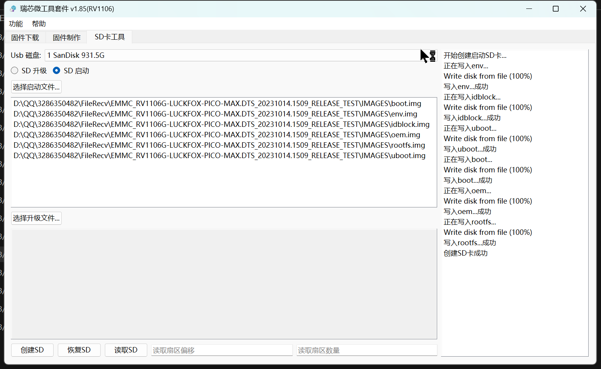Click log line 写入env...成功
Viewport: 601px width, 369px height.
point(466,87)
